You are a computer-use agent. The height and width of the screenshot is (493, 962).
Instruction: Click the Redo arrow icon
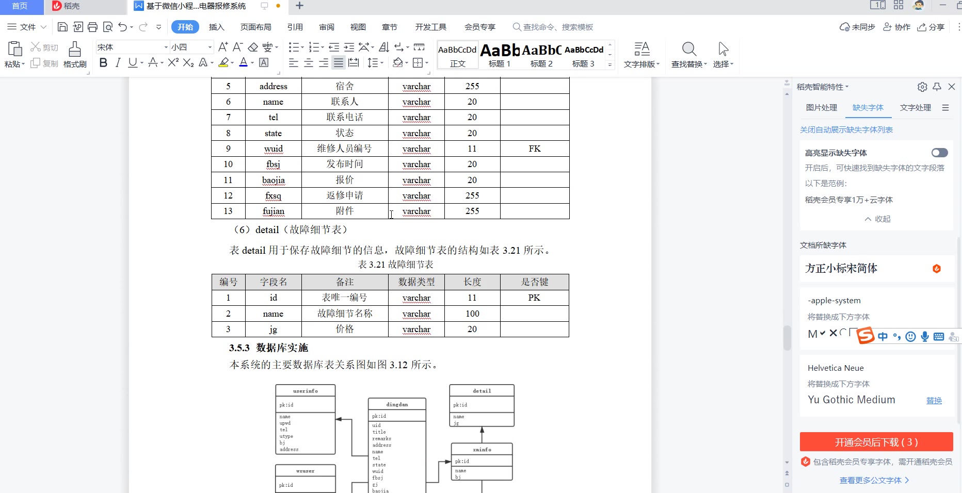[143, 27]
